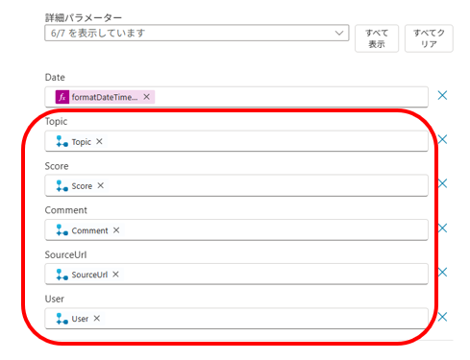Viewport: 470px width, 360px height.
Task: Click the dropdown chevron arrow
Action: point(339,33)
